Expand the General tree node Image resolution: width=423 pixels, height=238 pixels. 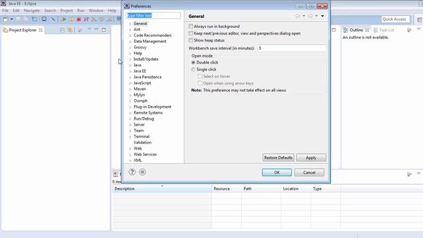coord(130,24)
